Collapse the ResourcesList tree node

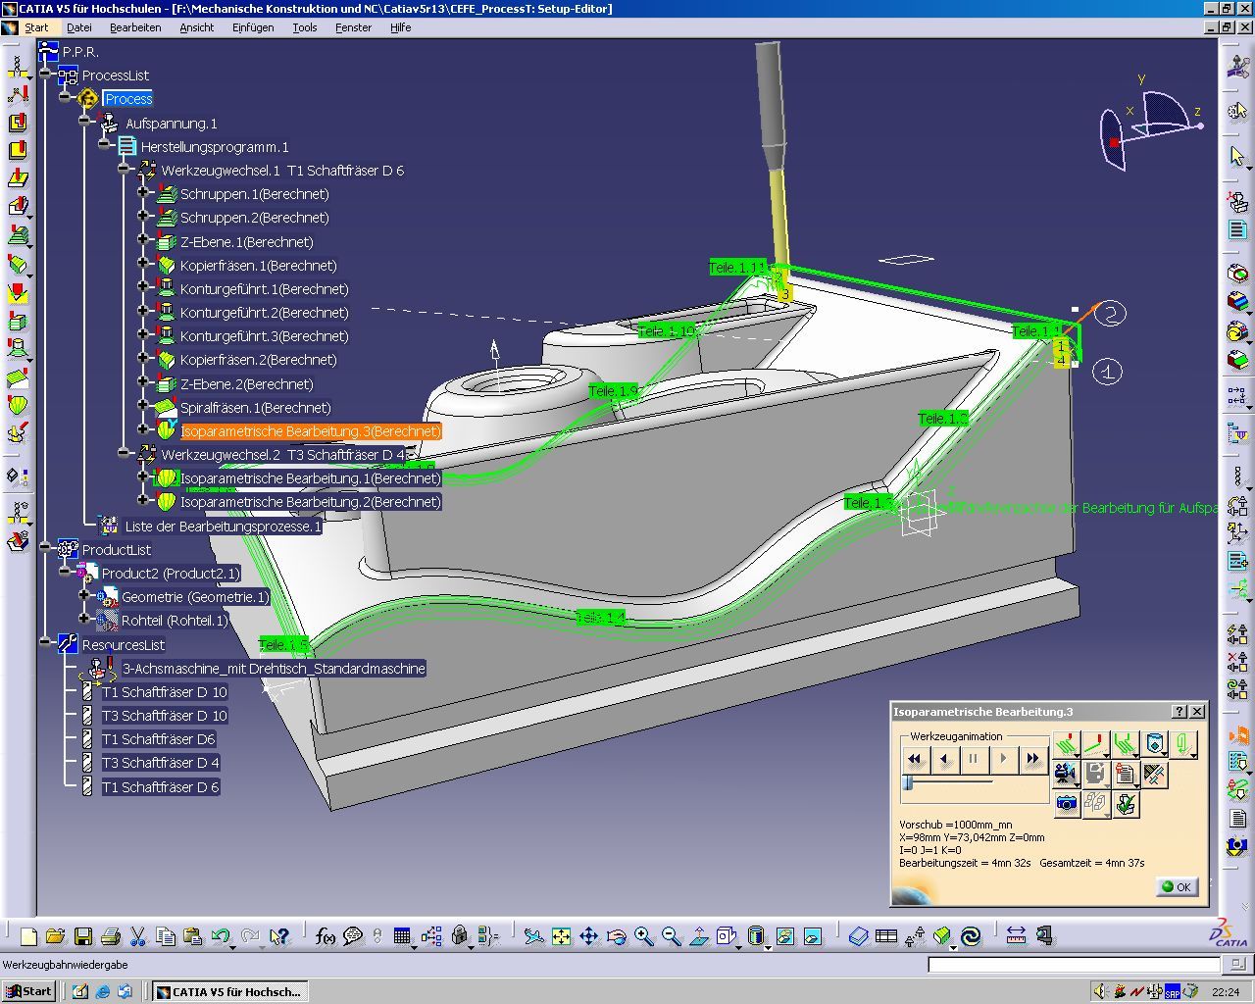pyautogui.click(x=44, y=644)
